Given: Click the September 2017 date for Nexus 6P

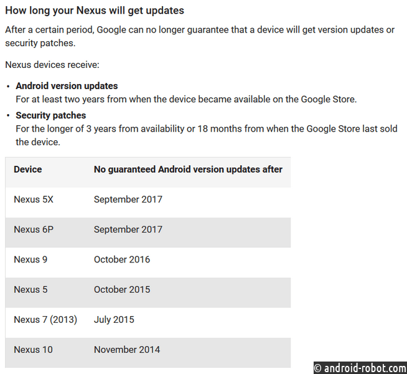Looking at the screenshot, I should pyautogui.click(x=128, y=229).
